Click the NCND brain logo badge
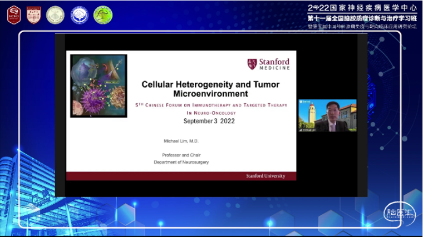423x237 pixels. tap(14, 15)
